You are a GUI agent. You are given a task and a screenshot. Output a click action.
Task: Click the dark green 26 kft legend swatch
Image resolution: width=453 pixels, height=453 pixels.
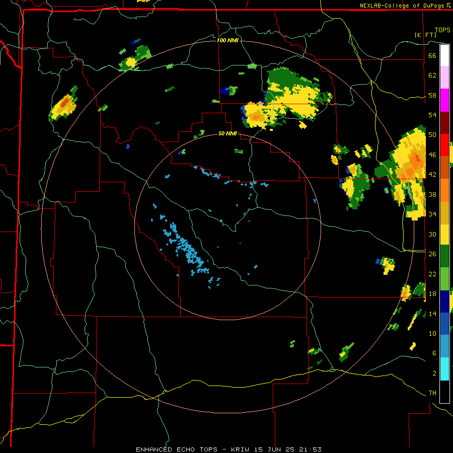(444, 256)
